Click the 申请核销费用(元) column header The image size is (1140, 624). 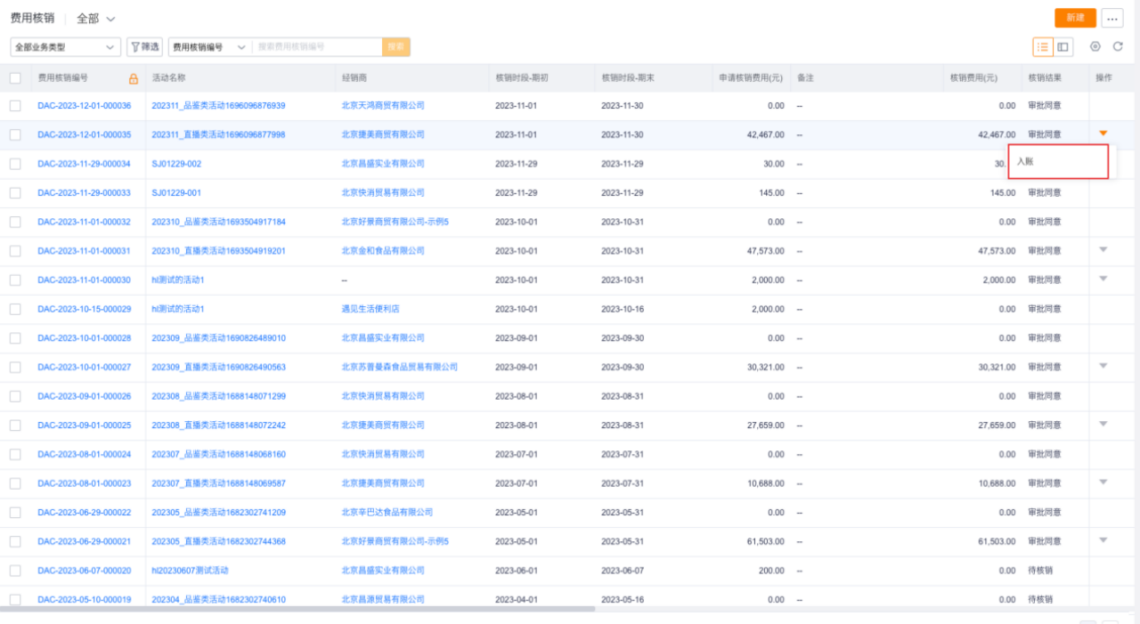click(750, 78)
